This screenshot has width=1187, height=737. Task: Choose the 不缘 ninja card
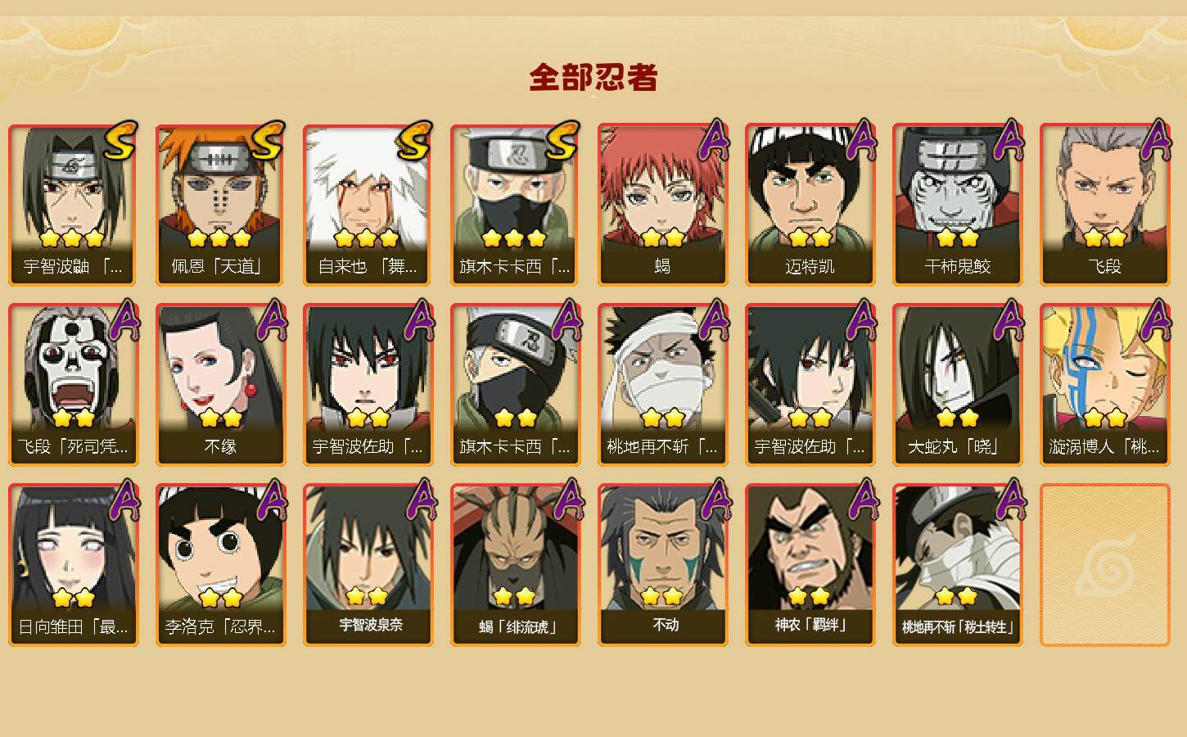(x=220, y=385)
